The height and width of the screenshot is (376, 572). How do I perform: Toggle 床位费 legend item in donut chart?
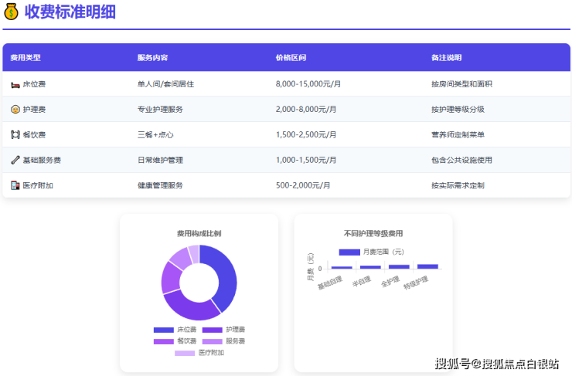[x=175, y=330]
